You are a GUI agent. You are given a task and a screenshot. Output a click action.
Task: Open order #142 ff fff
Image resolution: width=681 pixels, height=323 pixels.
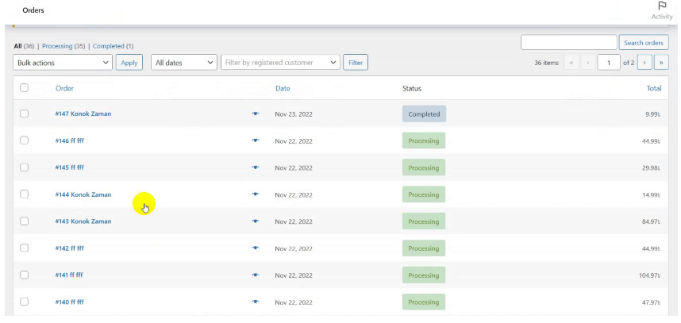(x=70, y=248)
